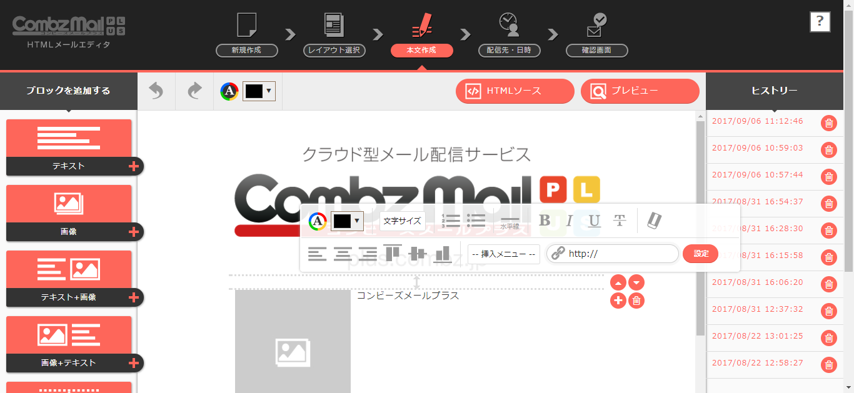Image resolution: width=854 pixels, height=393 pixels.
Task: Toggle strikethrough formatting
Action: [619, 220]
